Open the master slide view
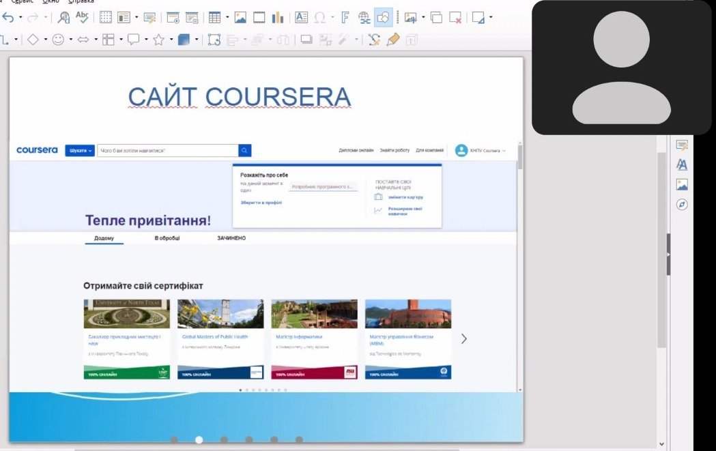Screen dimensions: 716x451 (x=149, y=18)
